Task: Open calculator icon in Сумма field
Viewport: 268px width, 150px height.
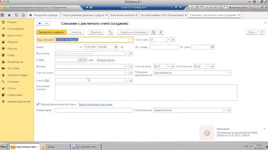Action: pyautogui.click(x=85, y=60)
